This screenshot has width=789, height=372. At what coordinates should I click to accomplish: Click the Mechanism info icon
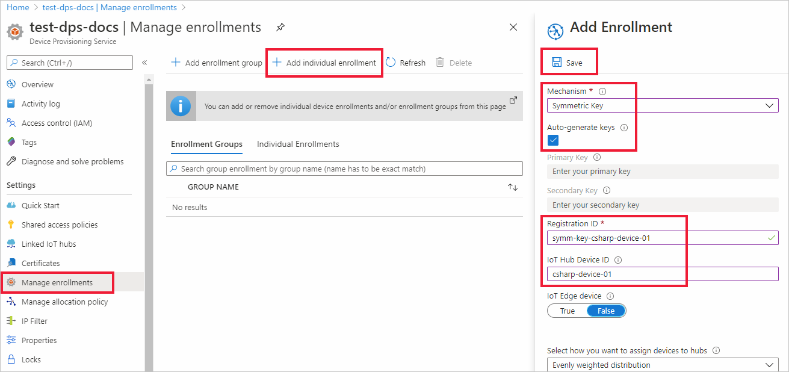[602, 91]
